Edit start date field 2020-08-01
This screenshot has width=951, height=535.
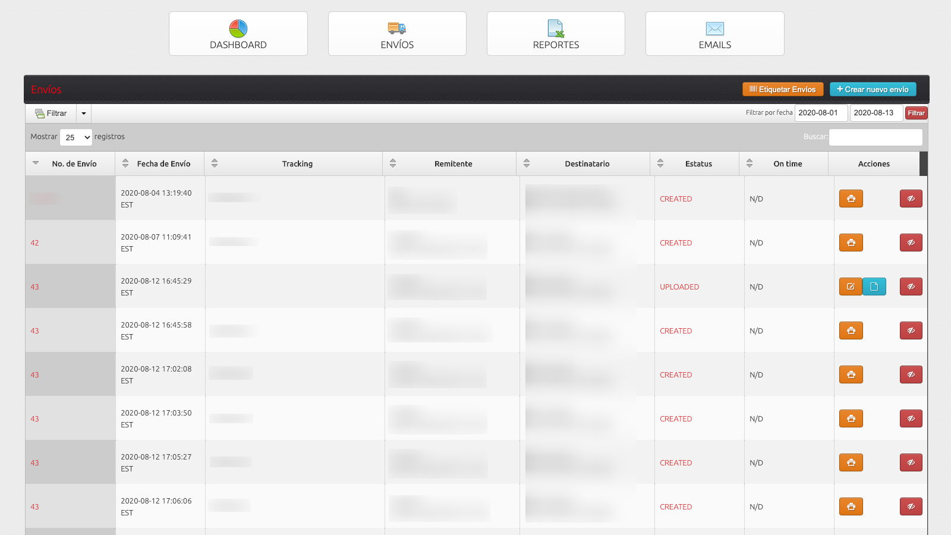coord(821,113)
